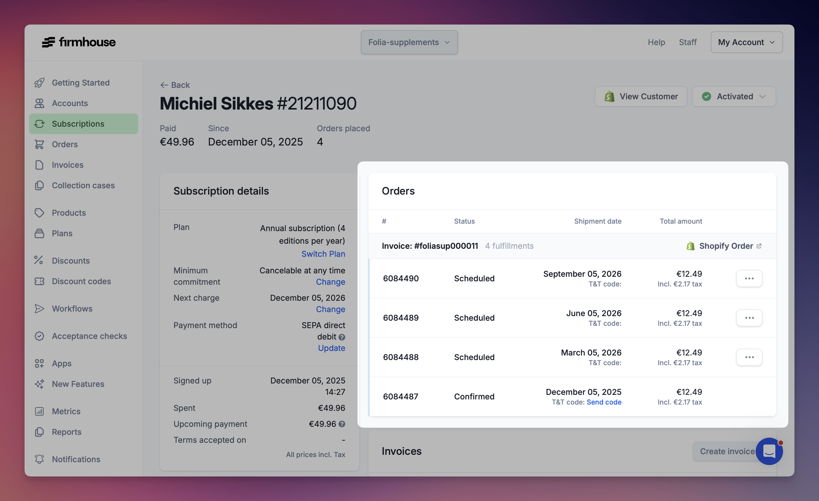Click the View Customer button
The height and width of the screenshot is (501, 819).
pyautogui.click(x=641, y=96)
